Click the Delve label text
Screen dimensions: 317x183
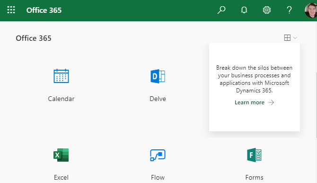click(x=158, y=99)
